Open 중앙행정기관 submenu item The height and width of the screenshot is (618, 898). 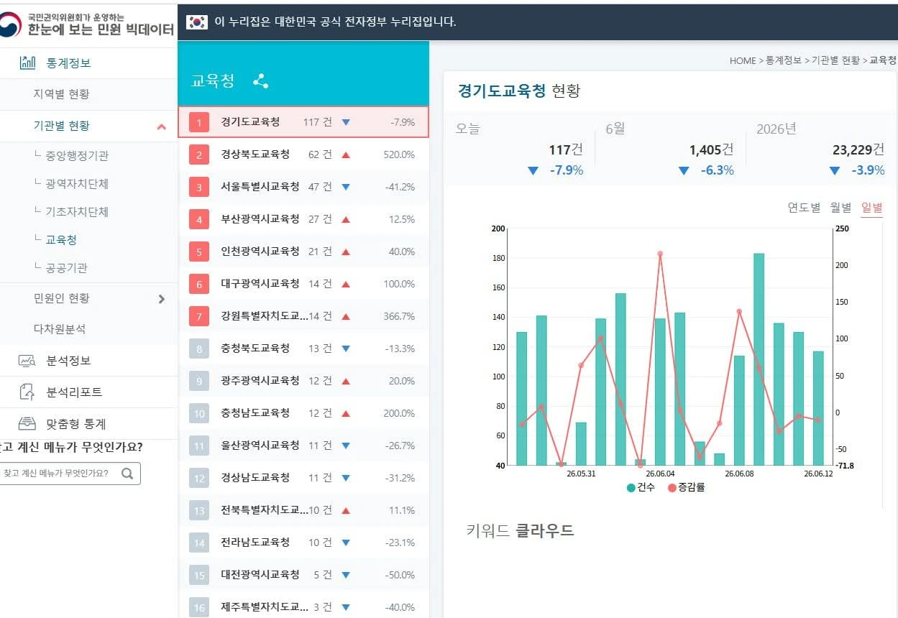[77, 156]
